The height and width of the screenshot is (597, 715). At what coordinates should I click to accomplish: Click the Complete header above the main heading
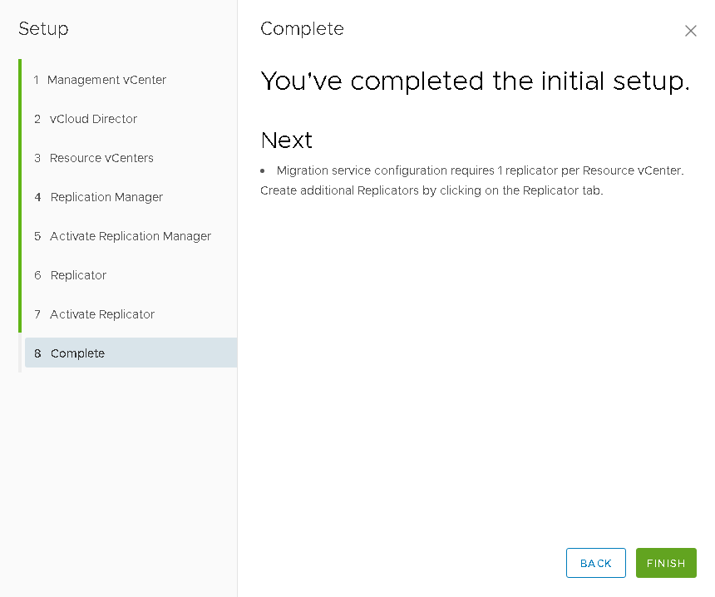(x=302, y=29)
